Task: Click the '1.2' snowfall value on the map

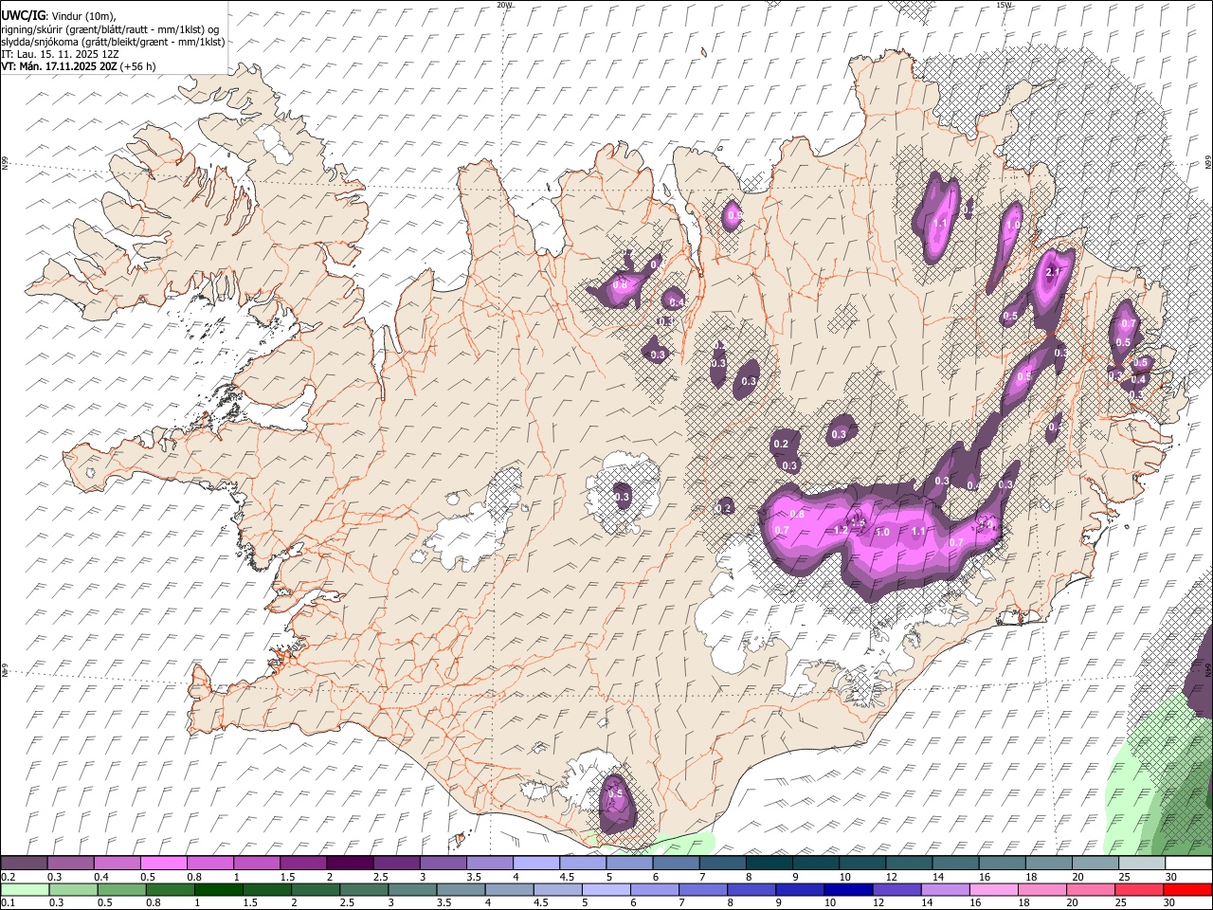Action: pyautogui.click(x=841, y=531)
